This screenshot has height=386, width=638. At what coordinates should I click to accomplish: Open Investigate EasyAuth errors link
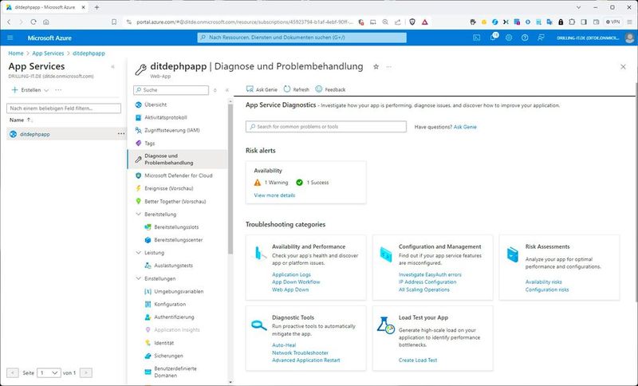(x=430, y=274)
